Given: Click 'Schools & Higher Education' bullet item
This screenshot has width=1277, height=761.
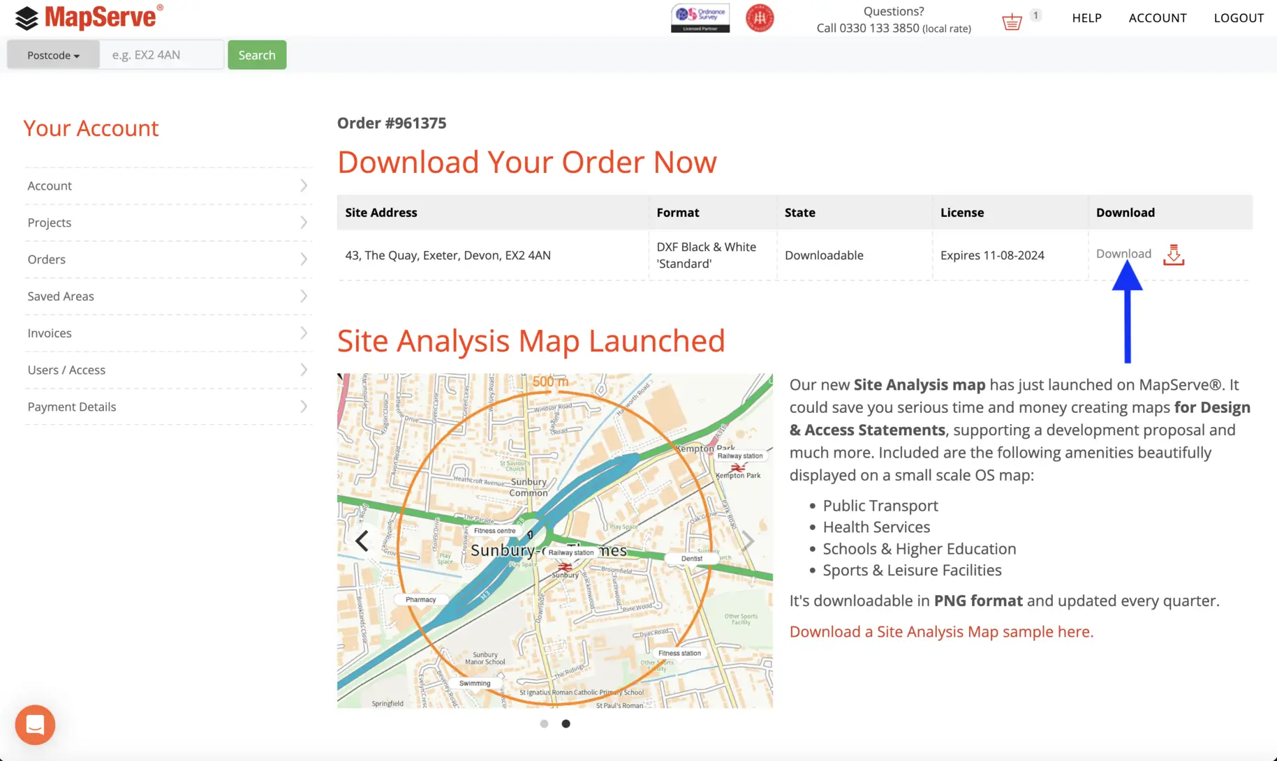Looking at the screenshot, I should 920,549.
